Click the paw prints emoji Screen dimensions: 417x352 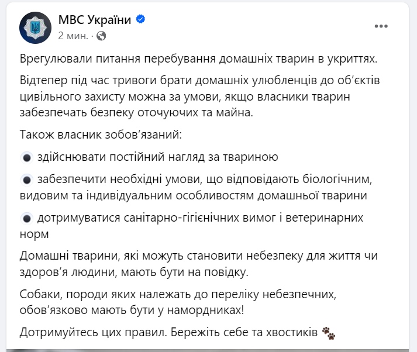pos(329,333)
